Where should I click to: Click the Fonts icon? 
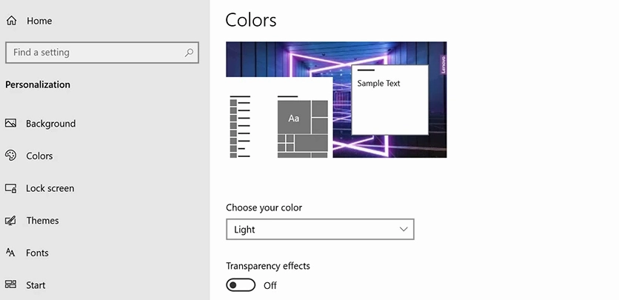click(11, 253)
